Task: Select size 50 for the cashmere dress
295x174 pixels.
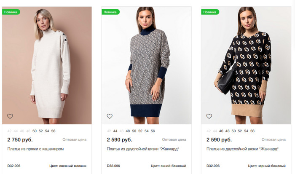Action: click(x=35, y=131)
